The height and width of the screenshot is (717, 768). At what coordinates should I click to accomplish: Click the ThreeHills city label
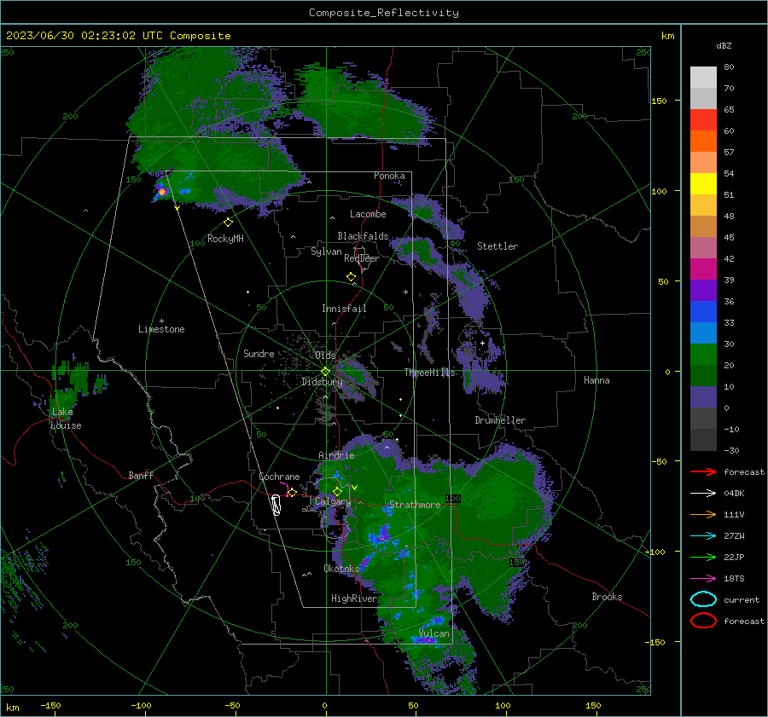point(429,373)
